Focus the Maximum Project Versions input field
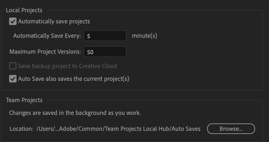The width and height of the screenshot is (269, 142). pyautogui.click(x=105, y=52)
